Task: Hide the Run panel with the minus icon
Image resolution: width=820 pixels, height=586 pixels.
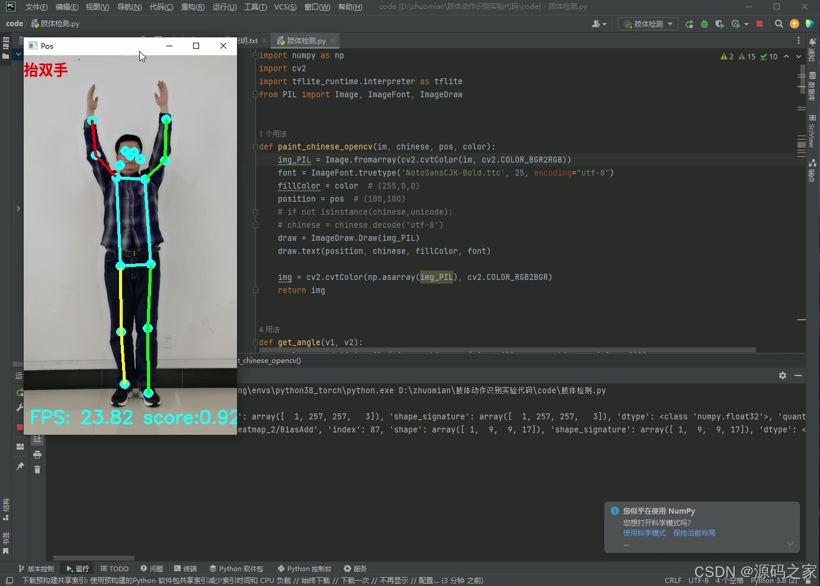Action: [798, 375]
